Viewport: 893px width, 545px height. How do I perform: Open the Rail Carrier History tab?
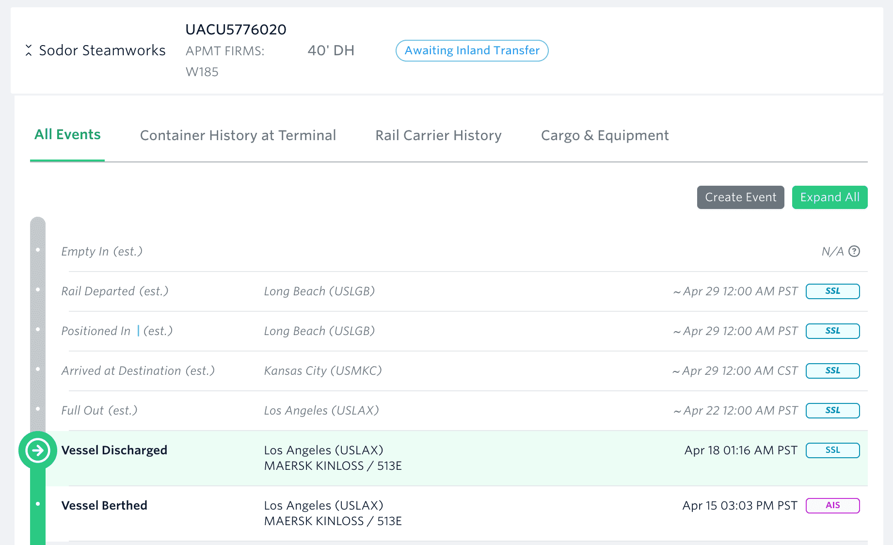(438, 135)
